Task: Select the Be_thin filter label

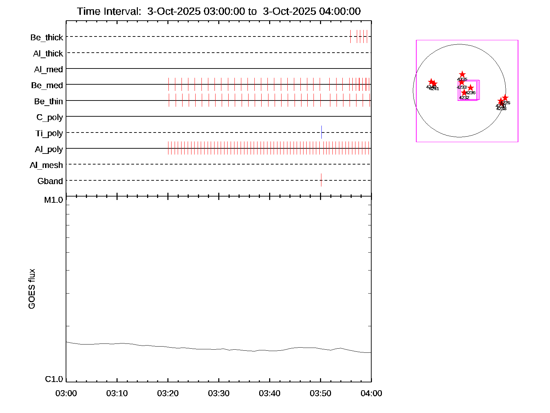Action: [x=48, y=102]
